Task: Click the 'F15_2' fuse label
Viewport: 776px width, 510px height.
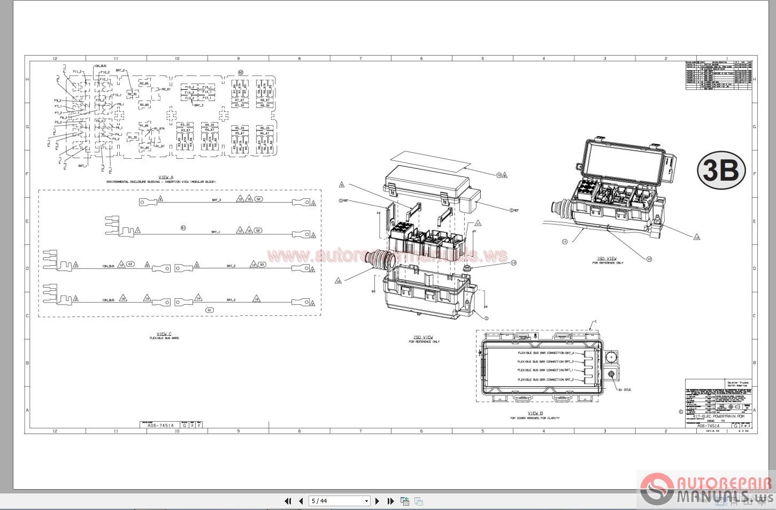Action: (x=190, y=87)
